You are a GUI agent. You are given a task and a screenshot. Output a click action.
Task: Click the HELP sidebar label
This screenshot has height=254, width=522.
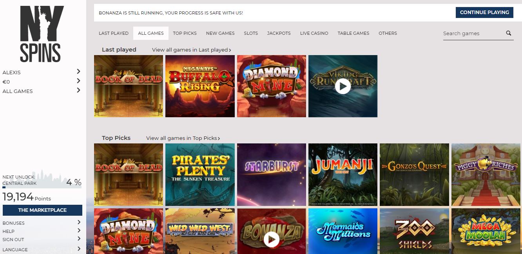tap(8, 231)
